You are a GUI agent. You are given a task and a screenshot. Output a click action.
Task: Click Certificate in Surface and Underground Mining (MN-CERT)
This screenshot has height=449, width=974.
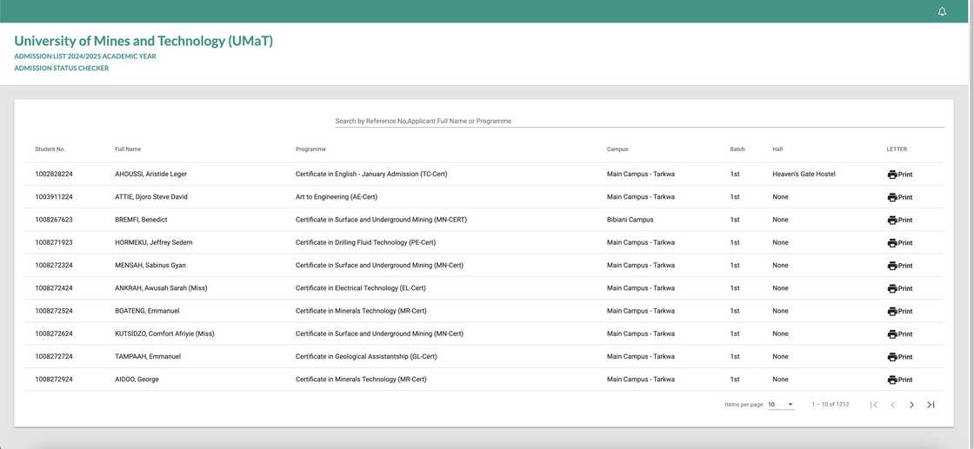click(382, 220)
